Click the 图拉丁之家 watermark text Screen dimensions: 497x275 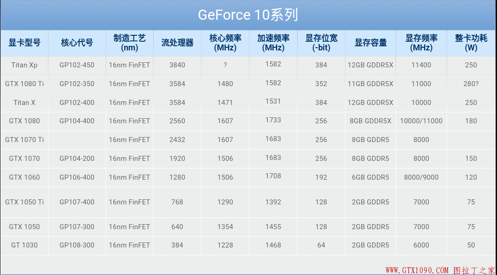pos(474,270)
